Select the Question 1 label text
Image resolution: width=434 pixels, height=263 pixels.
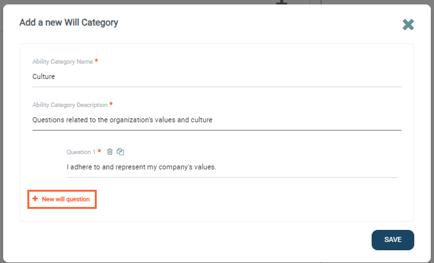click(x=81, y=152)
